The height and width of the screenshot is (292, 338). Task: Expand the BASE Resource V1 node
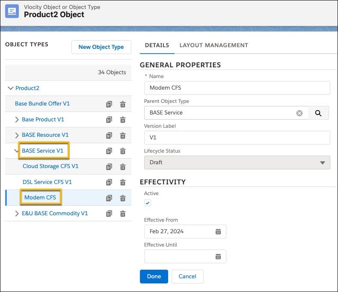(x=17, y=135)
